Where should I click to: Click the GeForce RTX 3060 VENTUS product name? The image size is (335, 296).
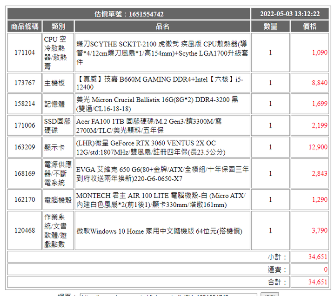click(151, 147)
